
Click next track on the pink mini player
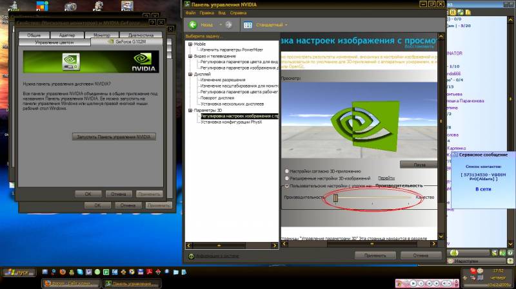[437, 283]
